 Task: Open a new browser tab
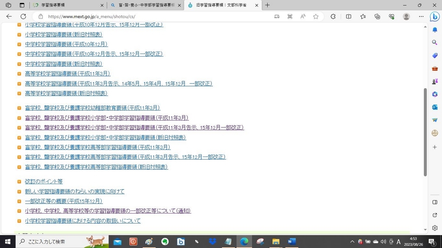[x=267, y=5]
